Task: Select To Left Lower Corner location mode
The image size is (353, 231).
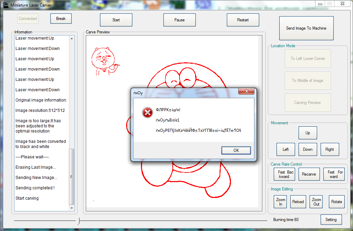Action: coord(308,59)
